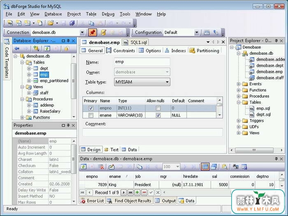Expand the Triggers folder in Project Explorer
This screenshot has width=288, height=216.
click(238, 121)
